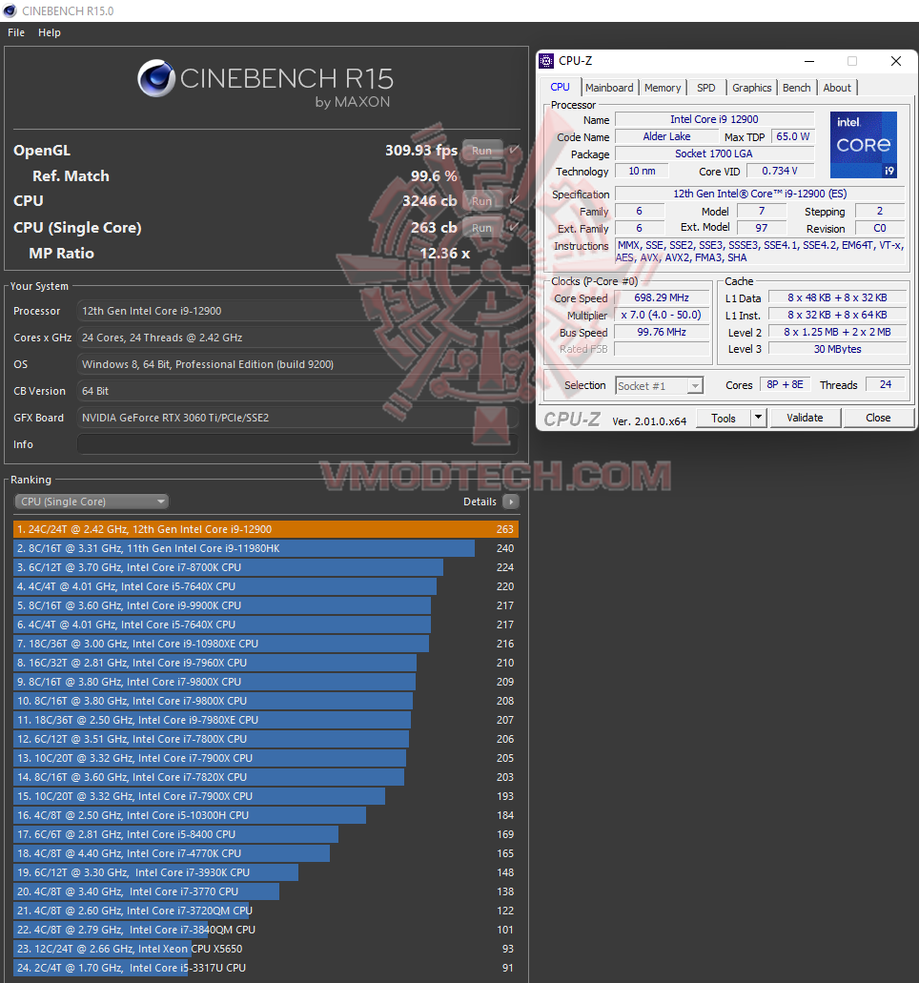Switch to the Graphics tab
The width and height of the screenshot is (919, 983).
(751, 88)
